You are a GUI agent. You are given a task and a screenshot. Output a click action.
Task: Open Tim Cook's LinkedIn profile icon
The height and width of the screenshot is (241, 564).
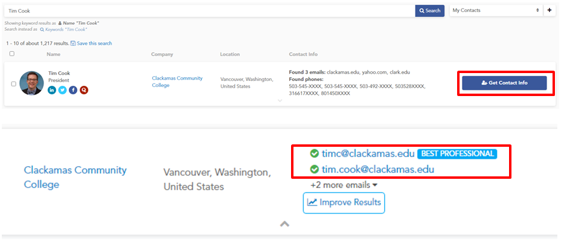tap(52, 90)
